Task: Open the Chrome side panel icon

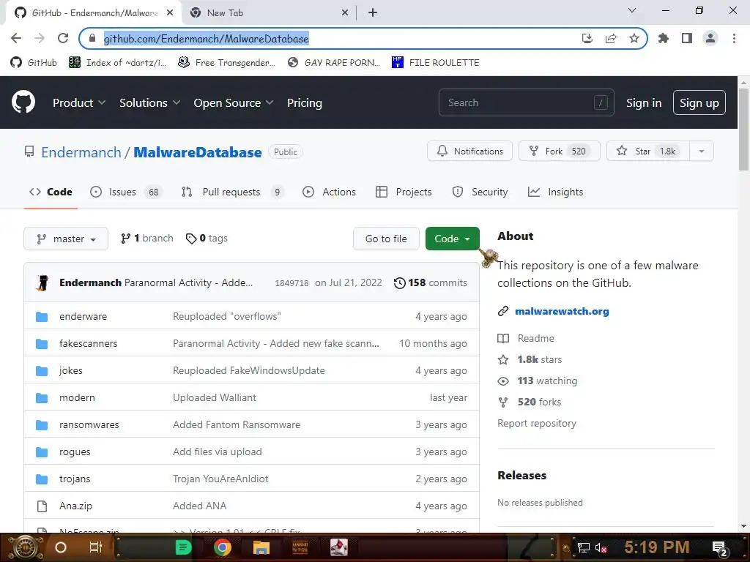Action: tap(687, 38)
